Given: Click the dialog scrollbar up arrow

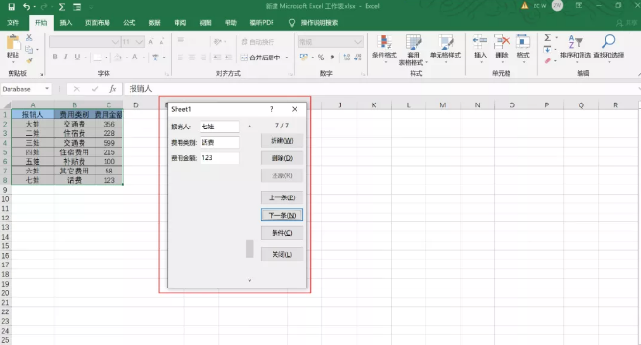Looking at the screenshot, I should pos(249,126).
